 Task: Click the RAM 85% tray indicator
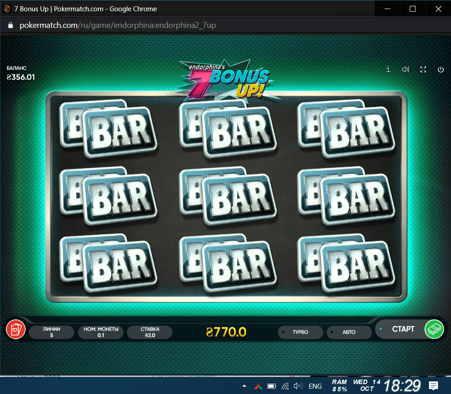[x=339, y=385]
